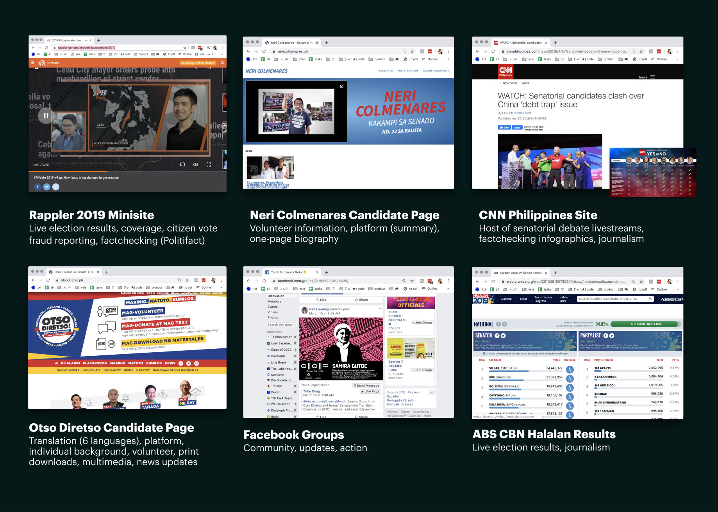Click Neri news article thumbnail
Viewport: 718px width, 512px height.
coord(270,168)
